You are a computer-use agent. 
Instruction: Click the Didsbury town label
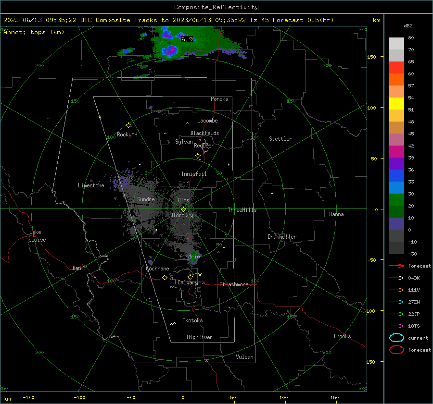point(181,215)
